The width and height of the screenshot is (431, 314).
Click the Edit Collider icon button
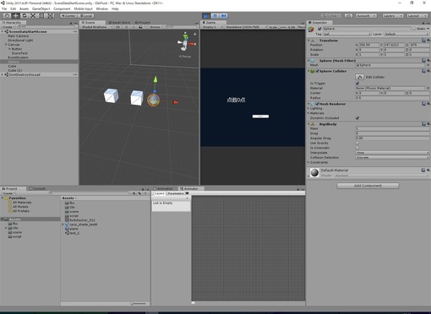[x=359, y=77]
